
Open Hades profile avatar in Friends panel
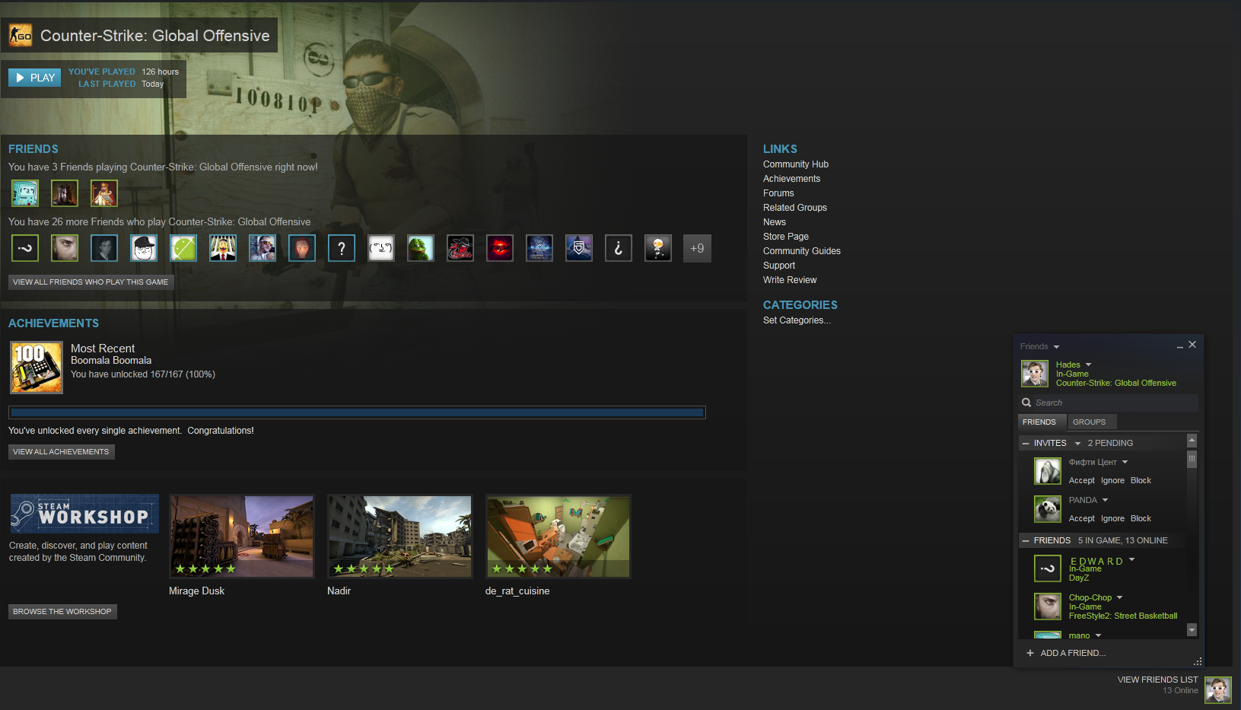coord(1035,374)
